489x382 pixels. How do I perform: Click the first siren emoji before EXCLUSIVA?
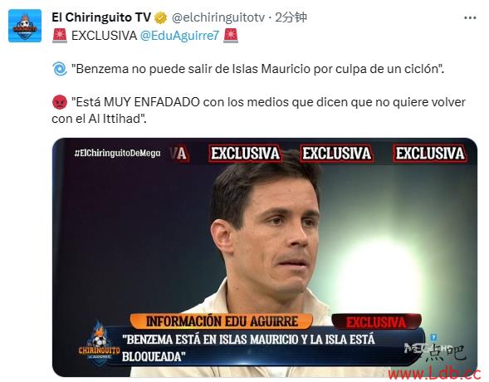(60, 35)
